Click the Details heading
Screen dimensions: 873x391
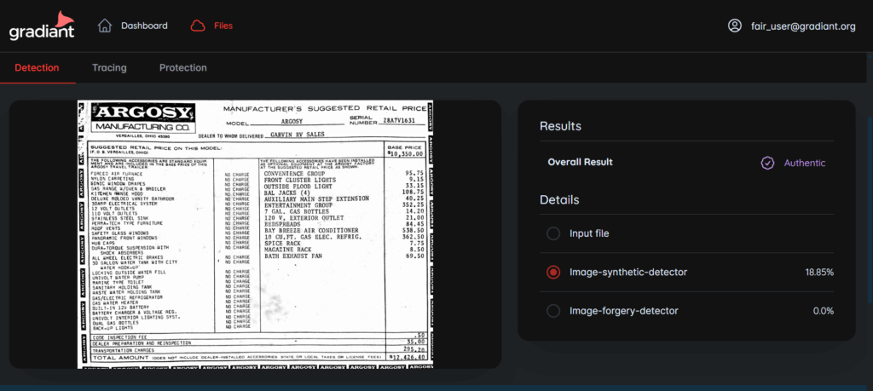coord(559,199)
